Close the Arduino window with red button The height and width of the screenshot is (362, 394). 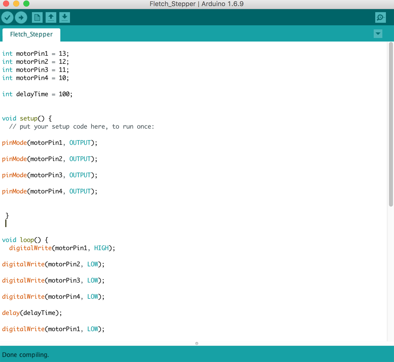tap(6, 3)
